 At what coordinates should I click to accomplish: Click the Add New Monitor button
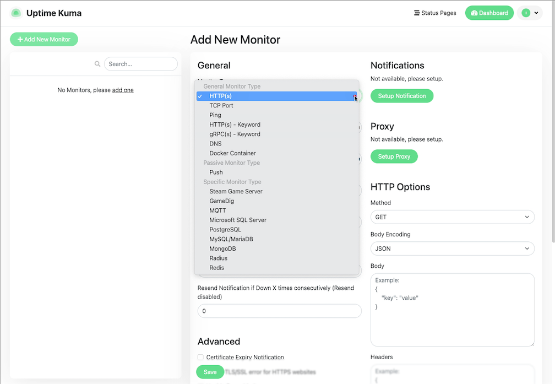(44, 39)
